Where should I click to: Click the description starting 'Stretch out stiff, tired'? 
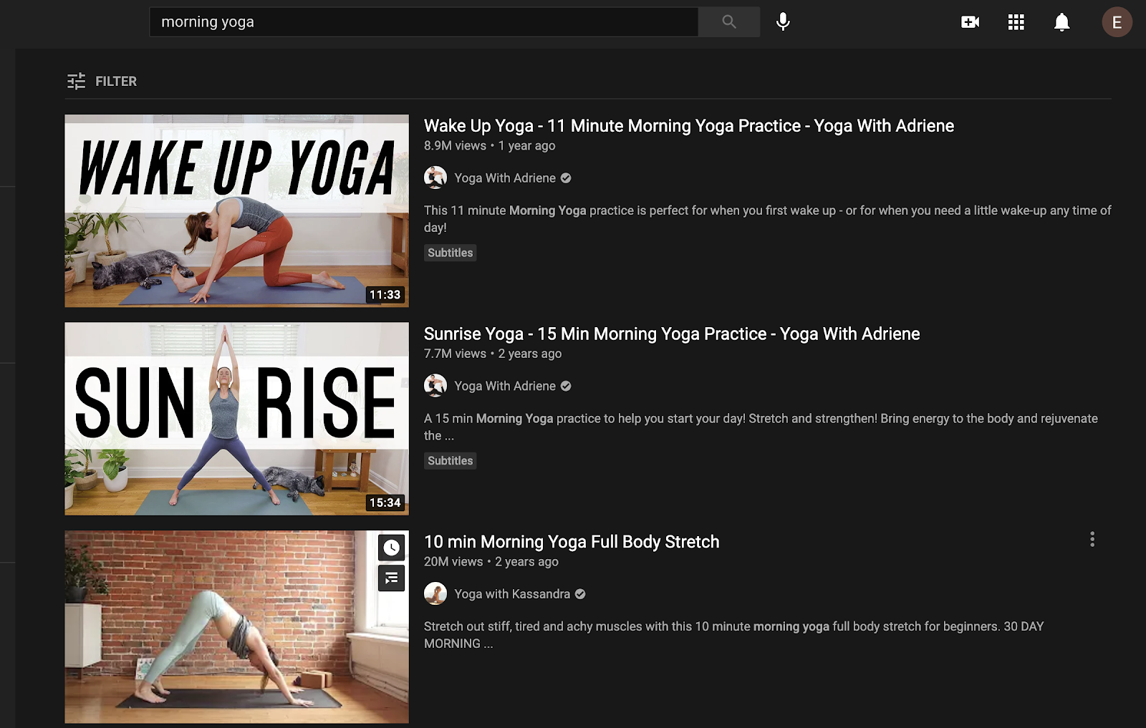point(734,635)
